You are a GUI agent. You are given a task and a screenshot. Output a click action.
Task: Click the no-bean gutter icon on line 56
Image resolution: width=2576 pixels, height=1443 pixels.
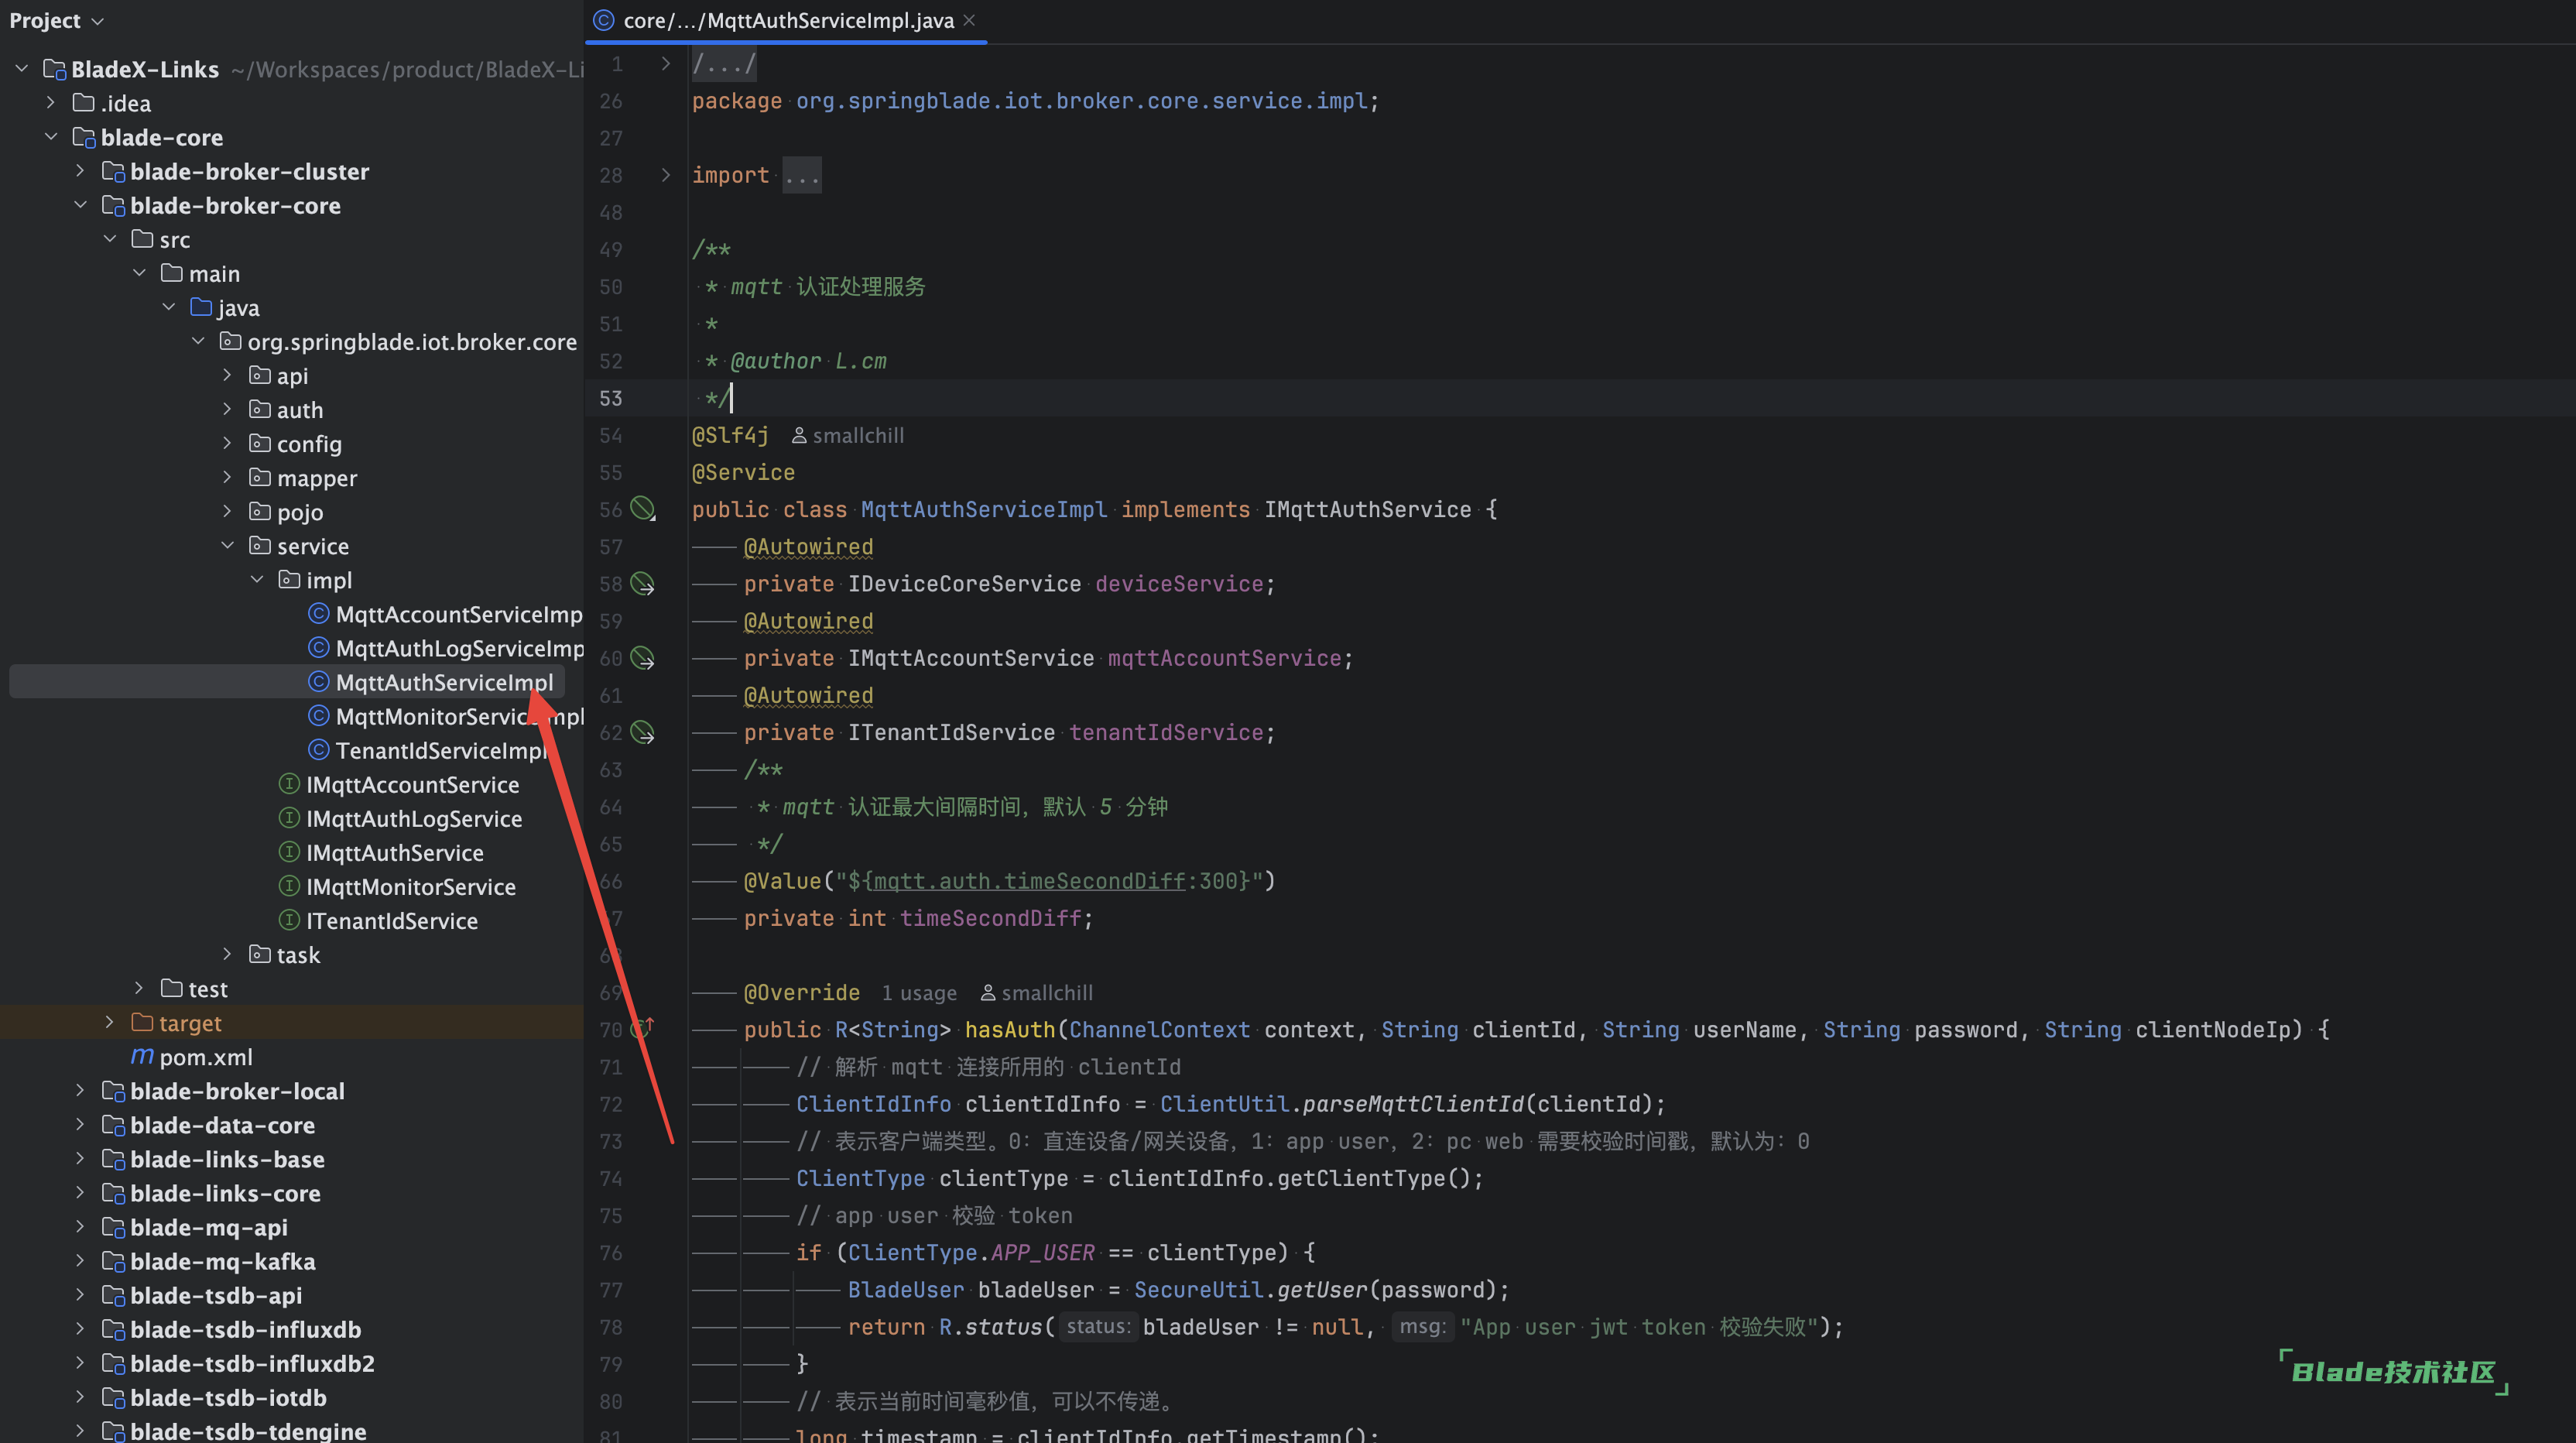642,509
